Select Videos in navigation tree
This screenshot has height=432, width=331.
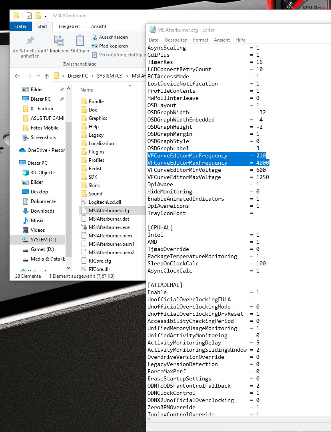pos(38,230)
